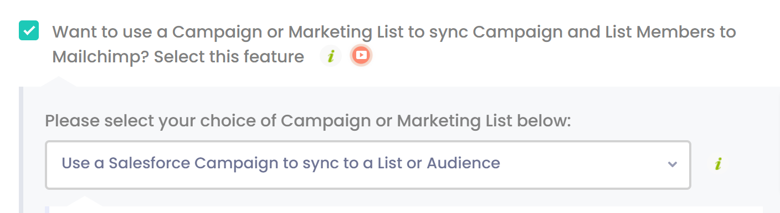
Task: Expand the Salesforce Campaign combo box
Action: click(368, 165)
